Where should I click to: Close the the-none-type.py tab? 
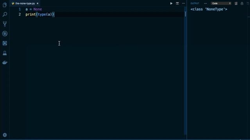37,3
